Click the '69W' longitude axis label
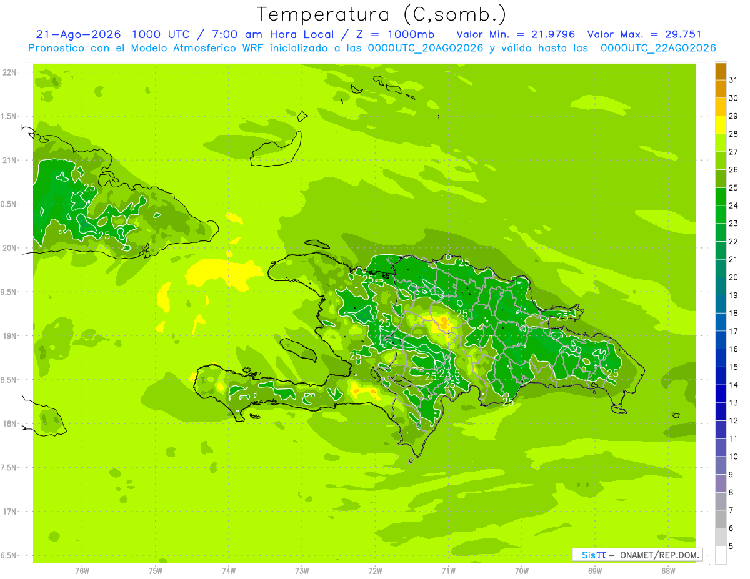The image size is (750, 579). 595,571
